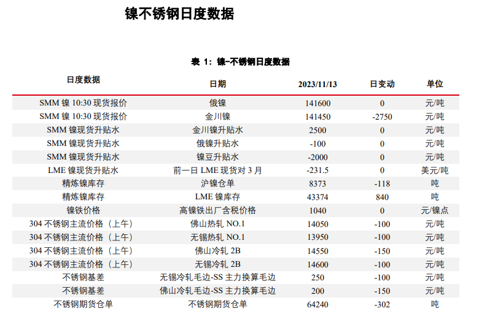This screenshot has height=311, width=479.
Task: Select the 俄镍 cell
Action: [217, 103]
